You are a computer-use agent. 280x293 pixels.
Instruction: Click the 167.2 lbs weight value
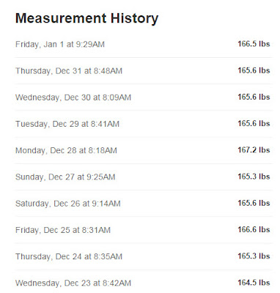click(x=254, y=150)
